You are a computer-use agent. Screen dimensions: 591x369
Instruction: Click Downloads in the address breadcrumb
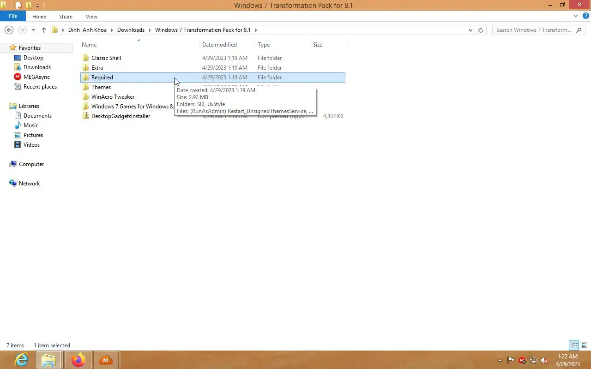(131, 30)
